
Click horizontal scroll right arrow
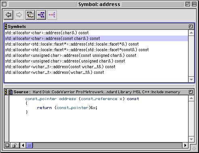[x=185, y=145]
